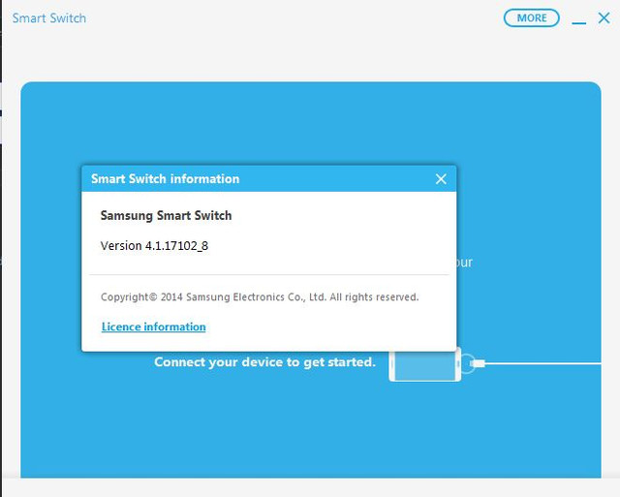The width and height of the screenshot is (620, 497).
Task: Click the Copyright 2014 Samsung Electronics text
Action: pyautogui.click(x=260, y=296)
